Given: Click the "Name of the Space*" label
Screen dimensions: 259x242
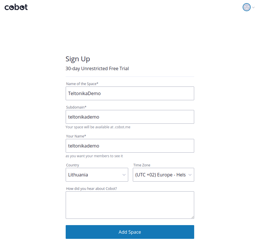Looking at the screenshot, I should coord(82,84).
